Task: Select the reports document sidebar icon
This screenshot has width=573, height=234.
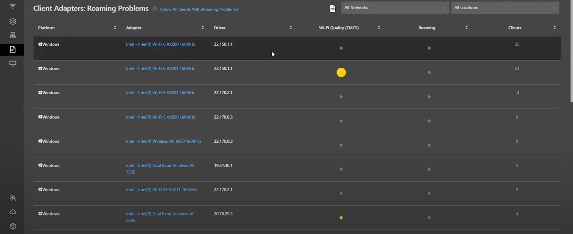Action: [13, 49]
